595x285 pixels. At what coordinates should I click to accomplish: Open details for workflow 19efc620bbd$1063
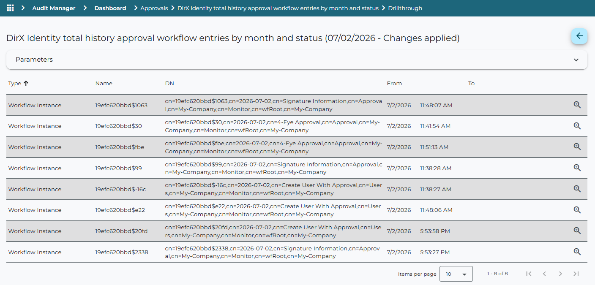[577, 105]
